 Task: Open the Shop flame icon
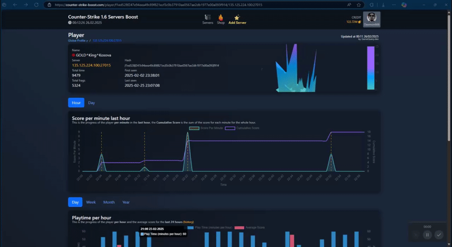coord(221,17)
